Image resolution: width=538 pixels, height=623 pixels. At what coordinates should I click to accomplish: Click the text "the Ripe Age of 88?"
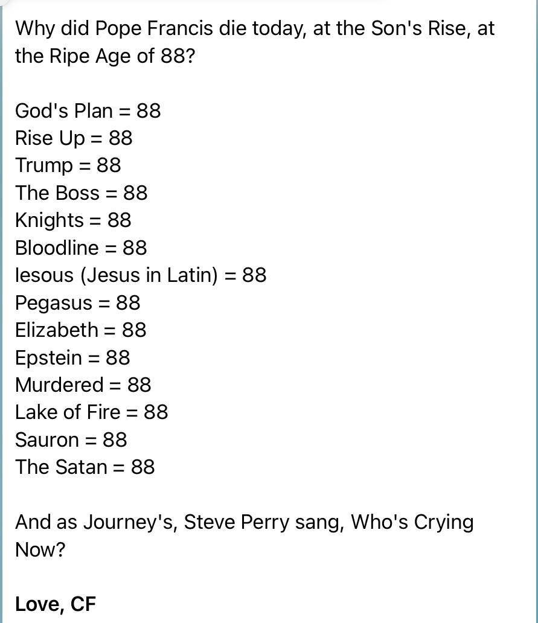pos(105,56)
